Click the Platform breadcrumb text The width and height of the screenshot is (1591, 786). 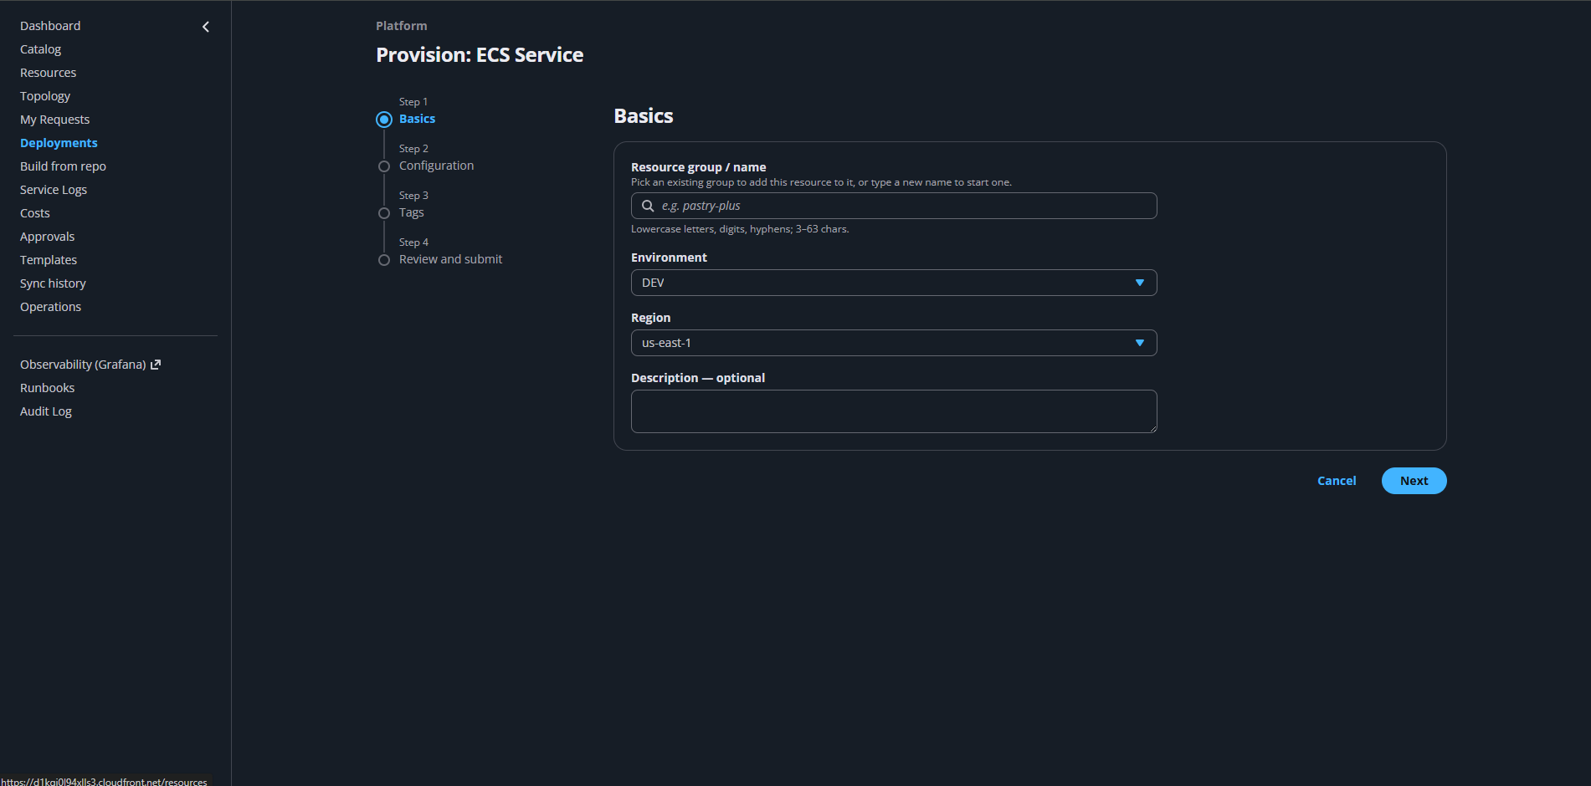(x=401, y=26)
